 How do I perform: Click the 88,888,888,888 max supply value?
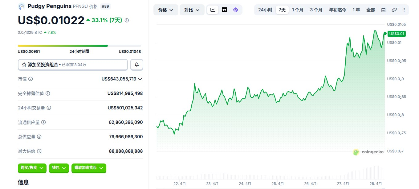126,151
